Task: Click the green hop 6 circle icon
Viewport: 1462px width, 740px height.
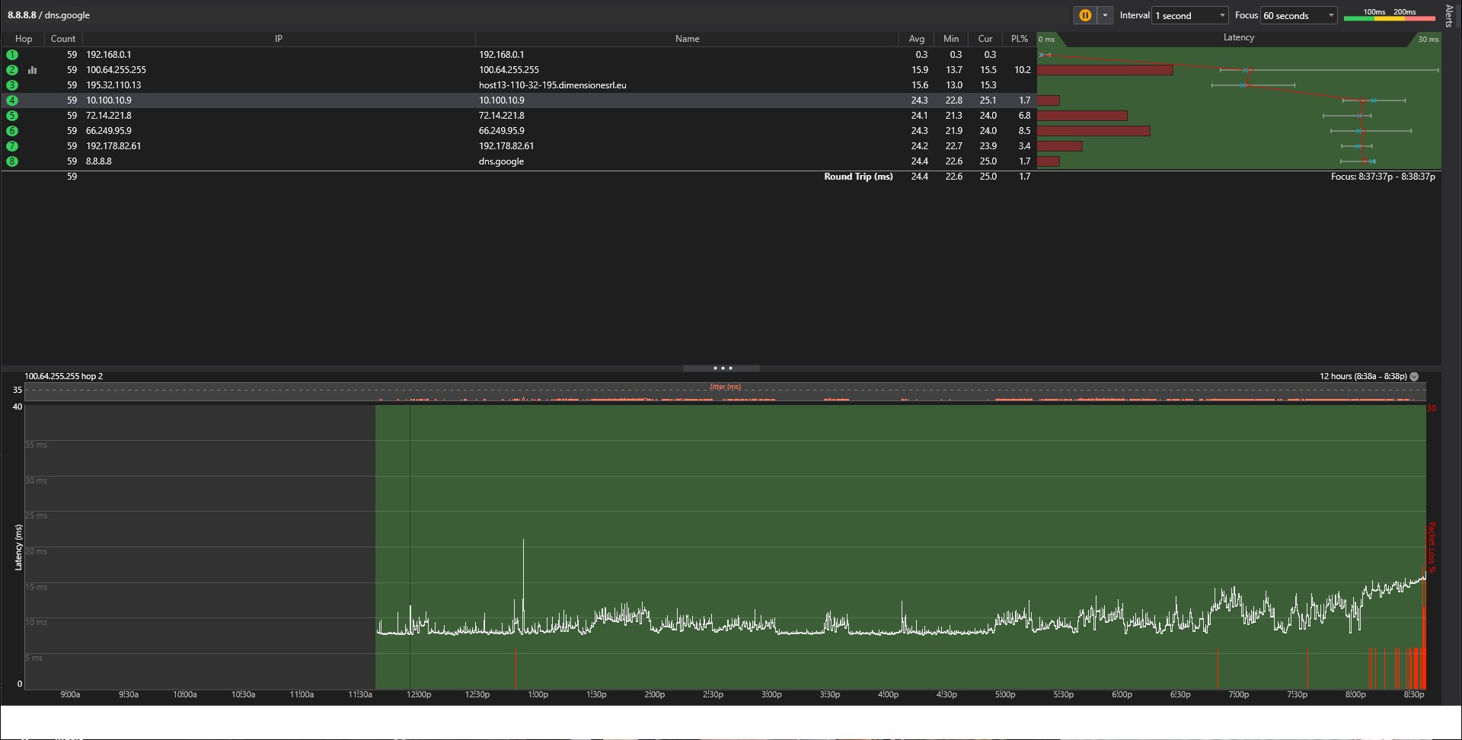Action: 12,131
